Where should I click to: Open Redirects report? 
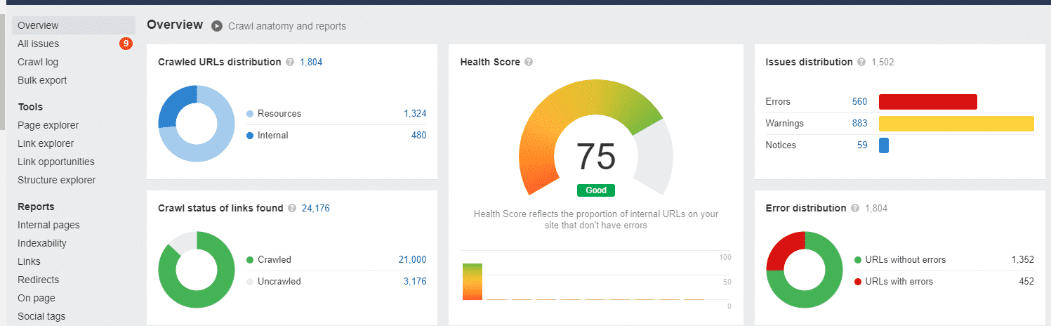(x=38, y=280)
